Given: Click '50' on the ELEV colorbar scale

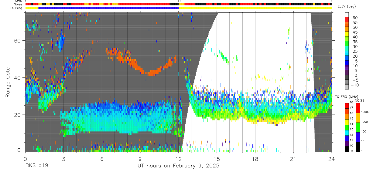Looking at the screenshot, I should pyautogui.click(x=355, y=28).
